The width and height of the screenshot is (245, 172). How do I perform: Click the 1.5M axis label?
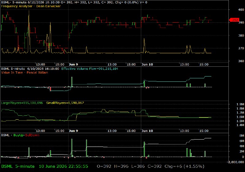pyautogui.click(x=240, y=121)
